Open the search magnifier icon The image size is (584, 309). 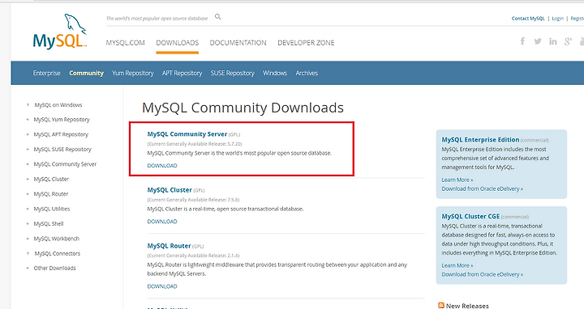pos(218,17)
